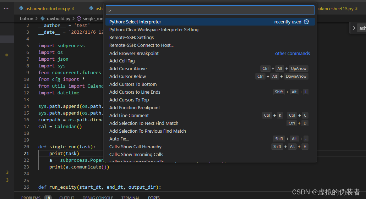Select Auto Fix... command
366x199 pixels.
[210, 139]
